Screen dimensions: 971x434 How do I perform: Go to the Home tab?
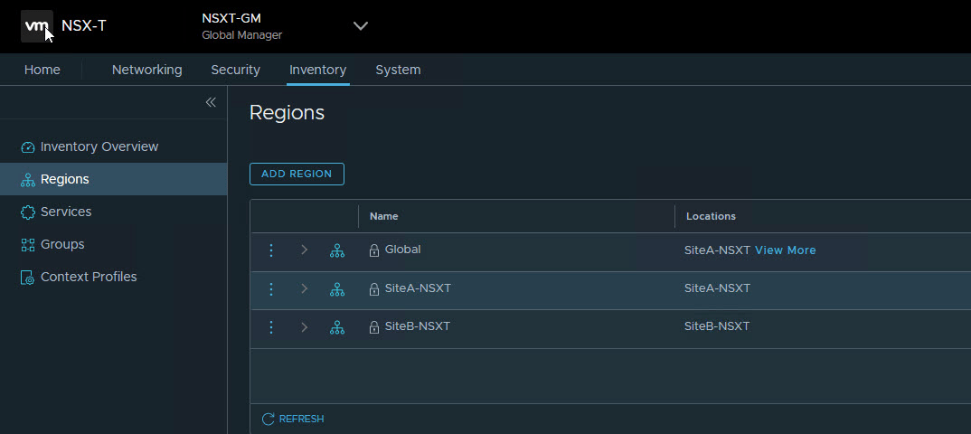click(42, 70)
